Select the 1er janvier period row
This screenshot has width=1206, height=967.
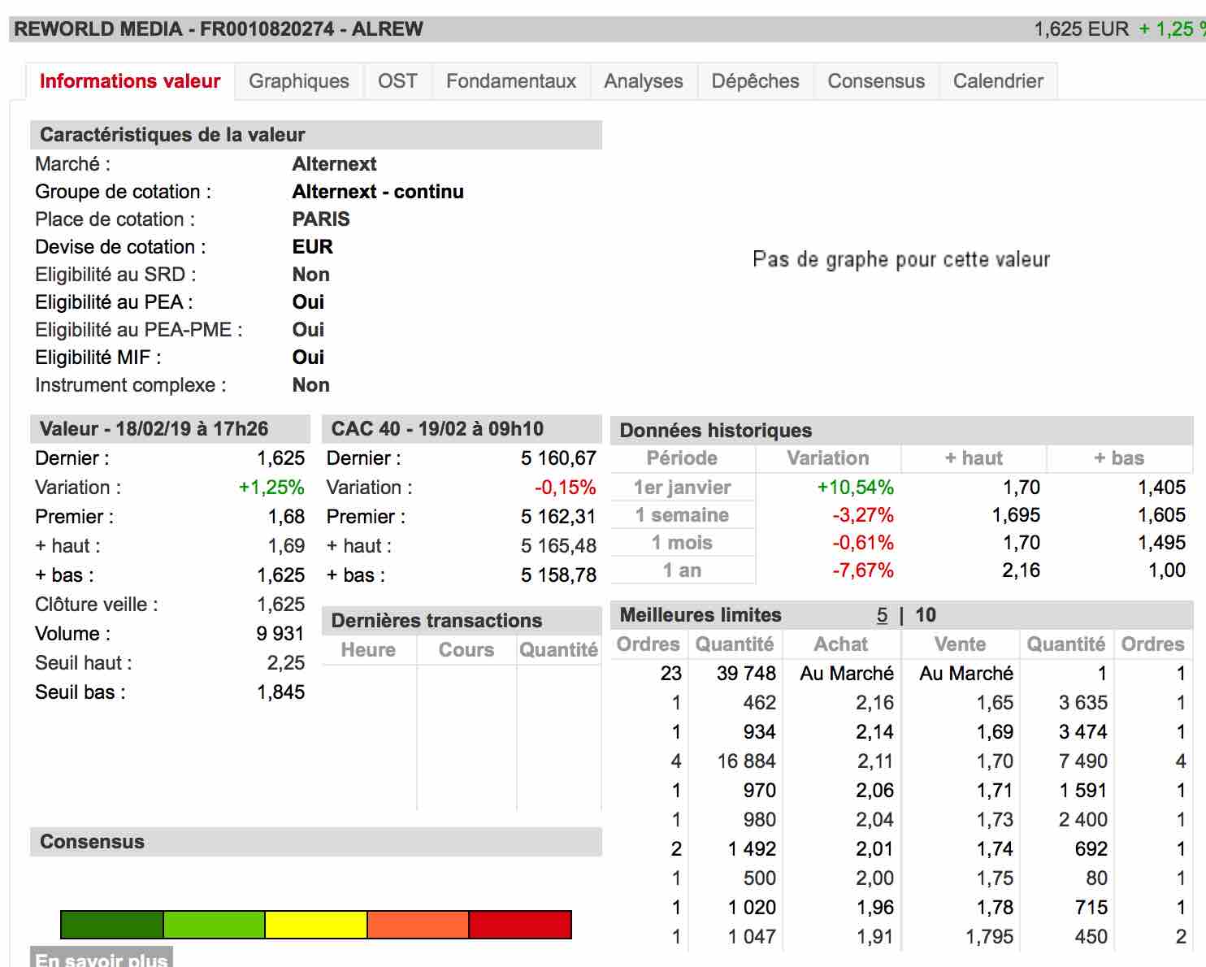(x=683, y=488)
